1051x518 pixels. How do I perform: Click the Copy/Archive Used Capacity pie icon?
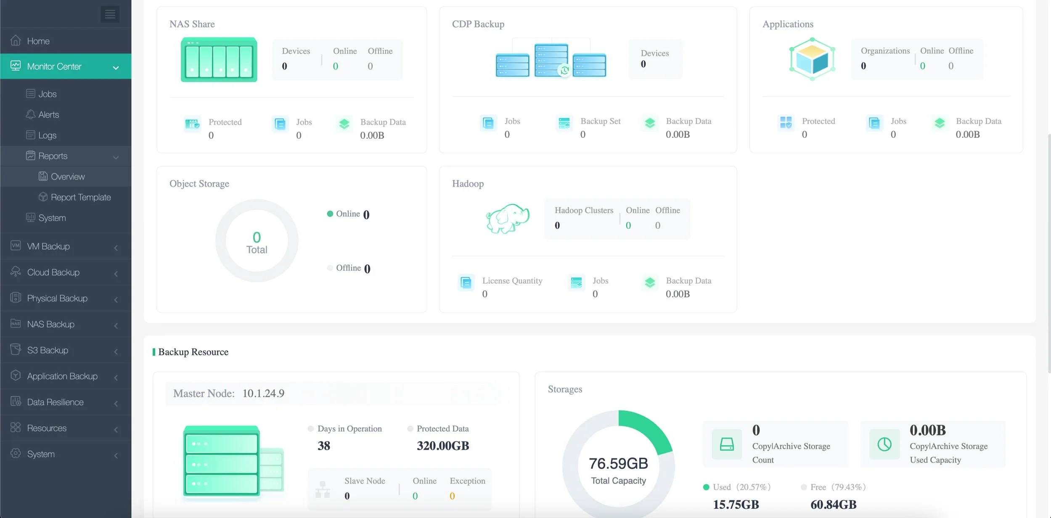(884, 444)
